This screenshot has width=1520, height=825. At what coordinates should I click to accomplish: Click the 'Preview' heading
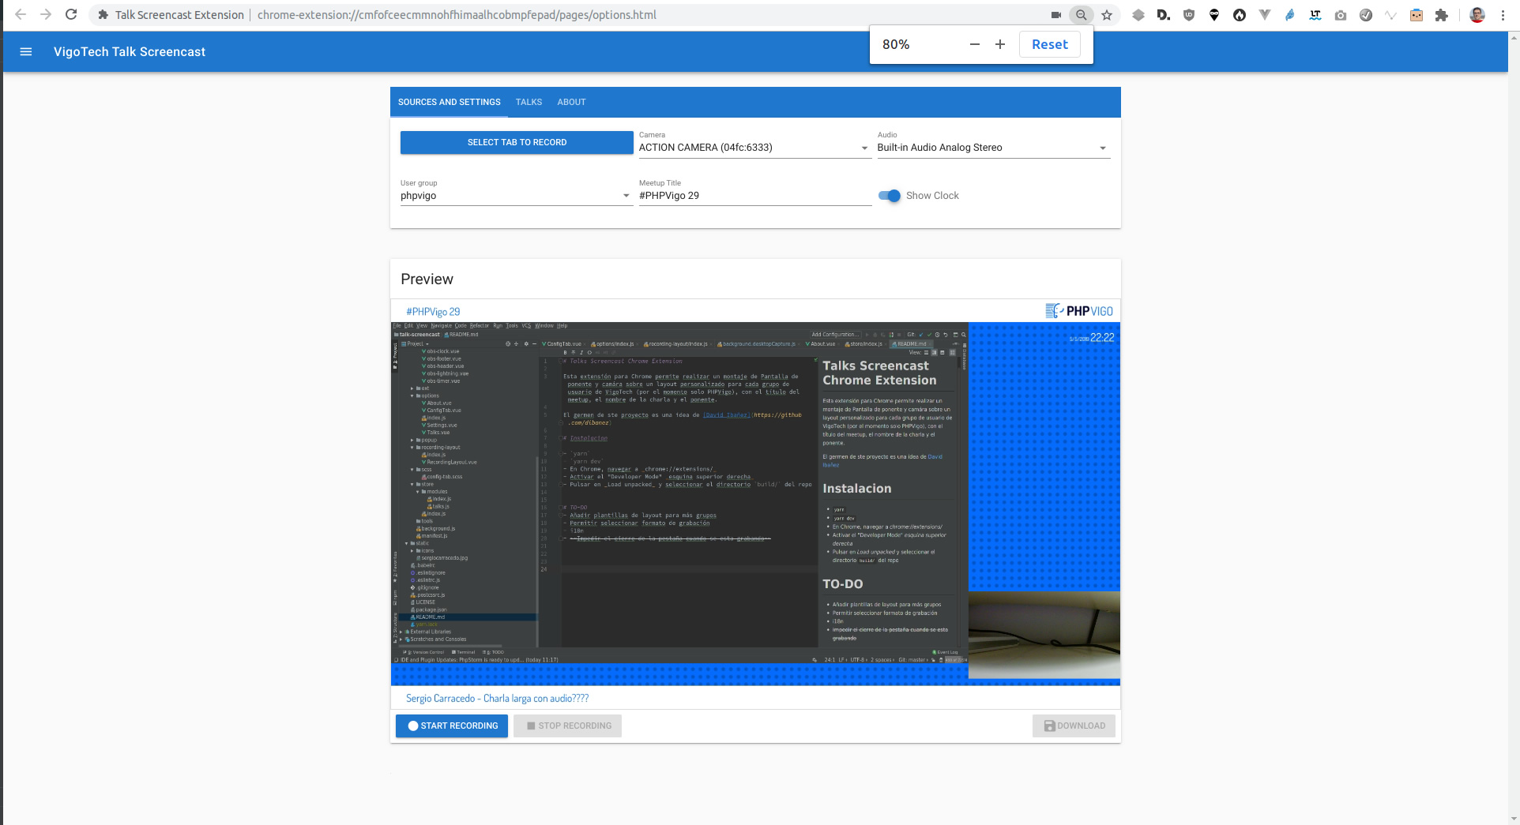coord(427,279)
